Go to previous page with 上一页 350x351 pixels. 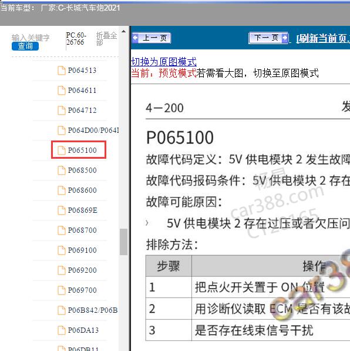152,38
